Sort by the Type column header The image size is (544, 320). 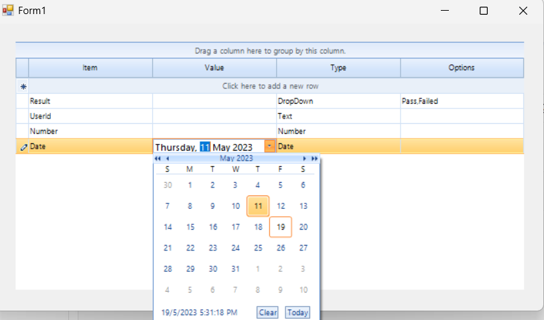(x=338, y=68)
